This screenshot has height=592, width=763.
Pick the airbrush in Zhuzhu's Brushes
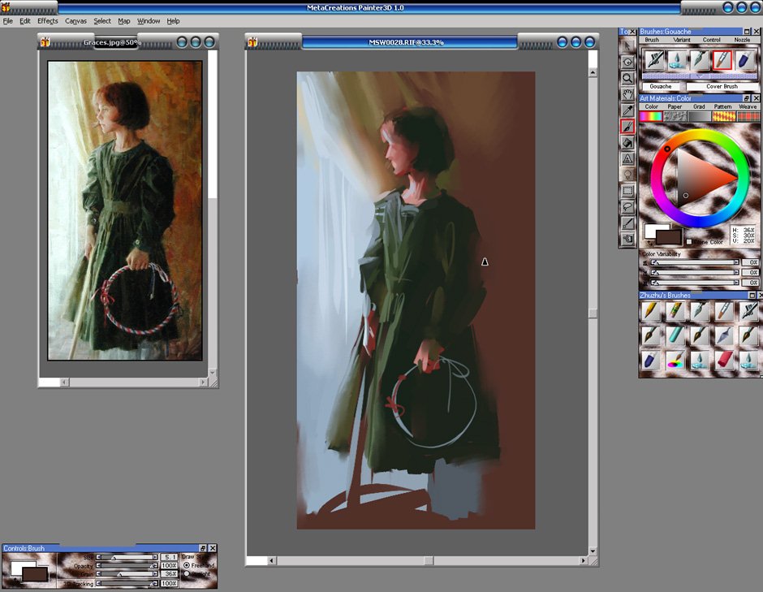tap(748, 310)
